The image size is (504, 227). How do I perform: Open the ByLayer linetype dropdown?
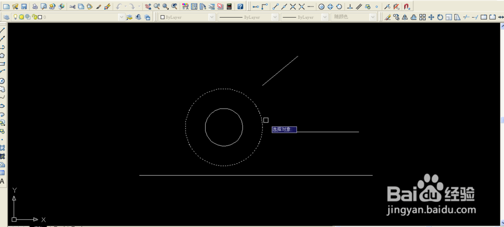coord(275,17)
